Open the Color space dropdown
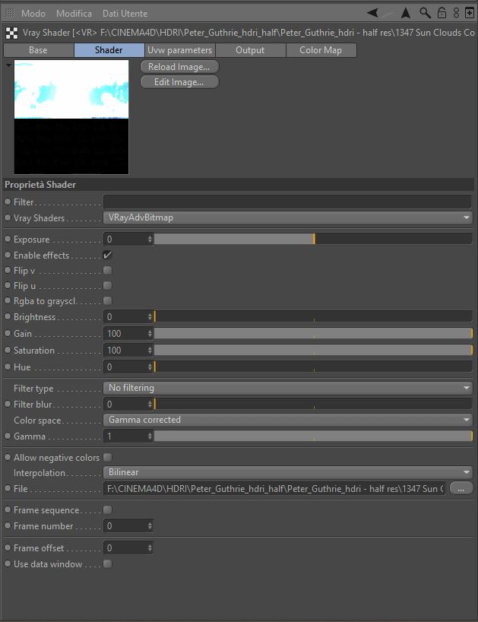Viewport: 478px width, 622px height. coord(288,419)
